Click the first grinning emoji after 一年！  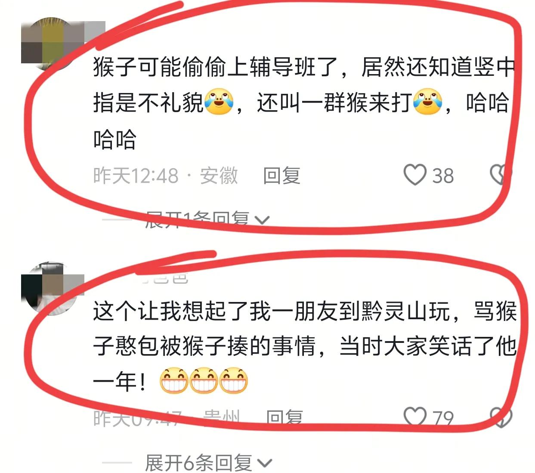coord(173,381)
